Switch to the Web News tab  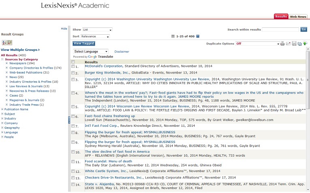pos(298,17)
